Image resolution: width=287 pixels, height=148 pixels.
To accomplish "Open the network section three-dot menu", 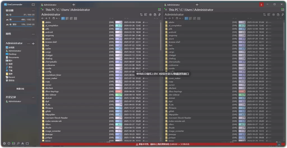I will coord(33,34).
